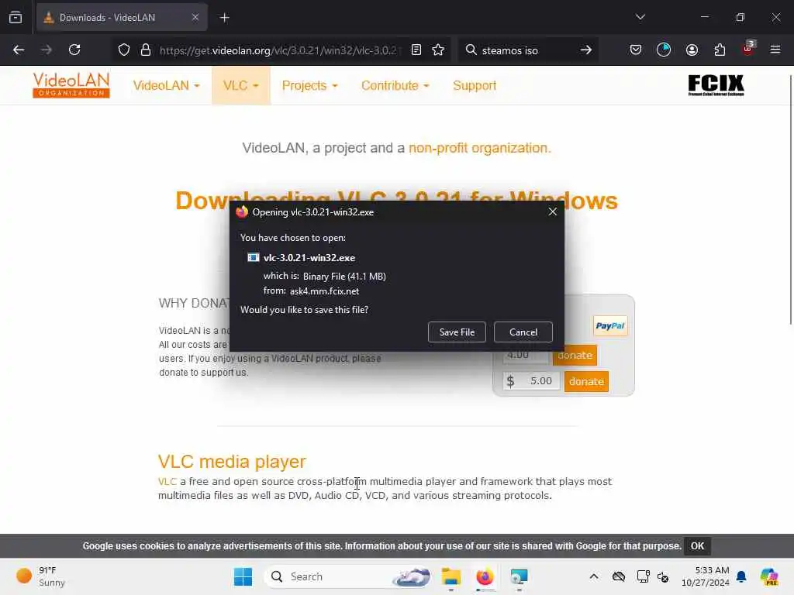
Task: Open the weather widget 91°F Sunny
Action: 41,576
